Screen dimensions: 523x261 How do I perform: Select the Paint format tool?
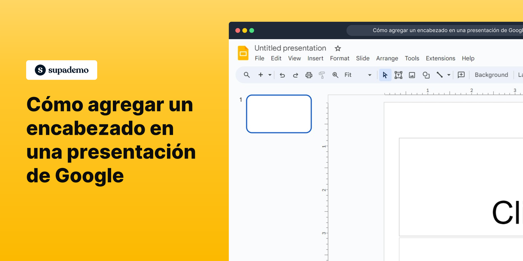pos(322,75)
